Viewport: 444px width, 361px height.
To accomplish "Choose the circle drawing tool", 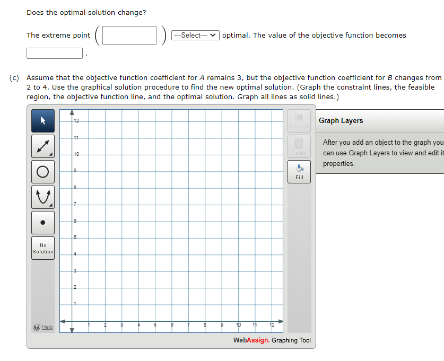I will 43,172.
